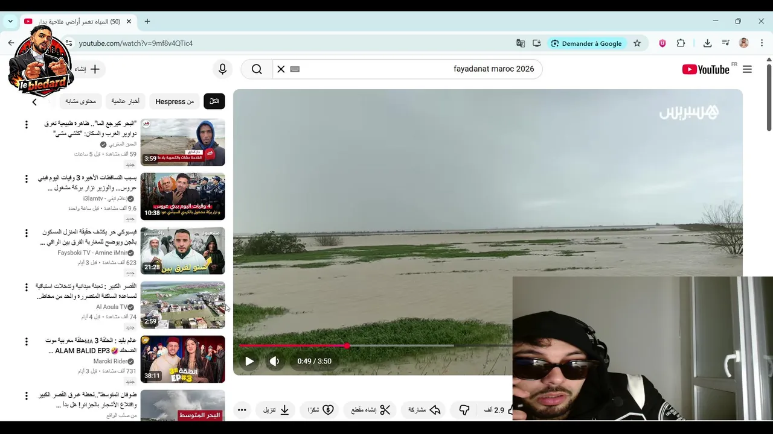Click the address bar URL
Screen dimensions: 773x434
136,43
